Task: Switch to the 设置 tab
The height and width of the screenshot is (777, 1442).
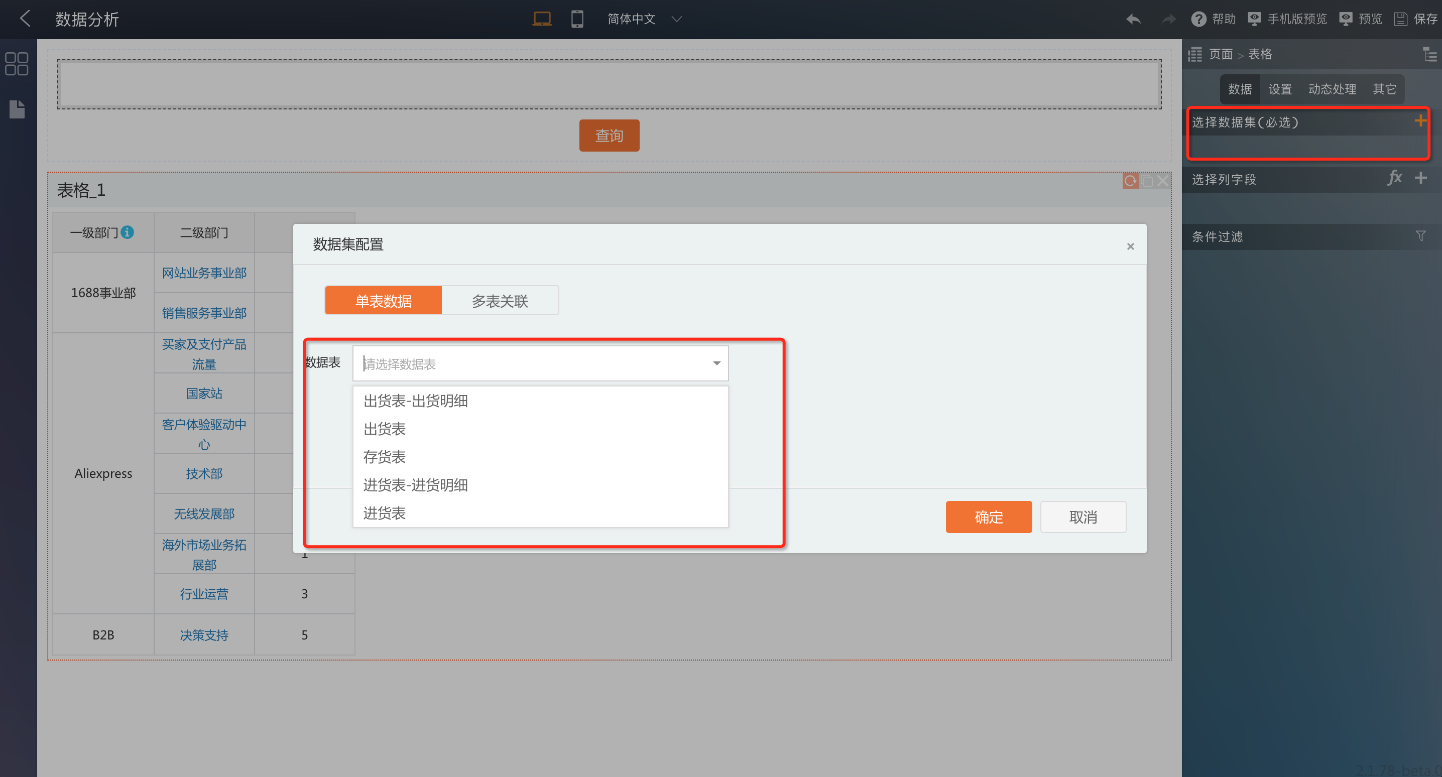Action: click(x=1280, y=89)
